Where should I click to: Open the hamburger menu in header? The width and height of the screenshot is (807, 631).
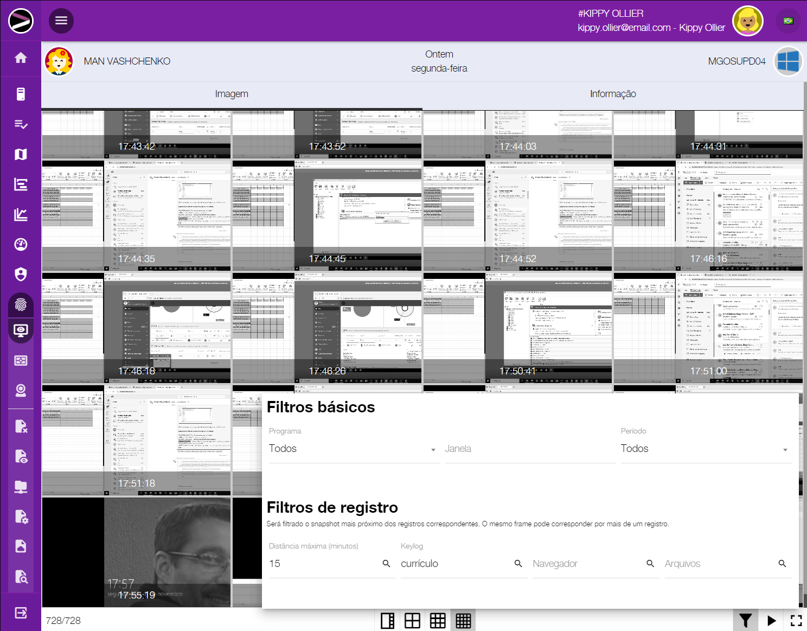(x=61, y=21)
